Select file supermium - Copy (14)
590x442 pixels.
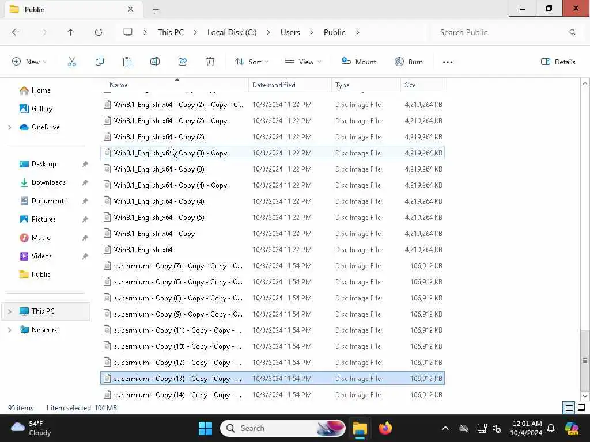point(273,395)
